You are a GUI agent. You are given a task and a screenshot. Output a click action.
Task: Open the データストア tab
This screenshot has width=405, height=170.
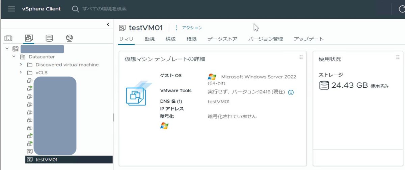[222, 39]
